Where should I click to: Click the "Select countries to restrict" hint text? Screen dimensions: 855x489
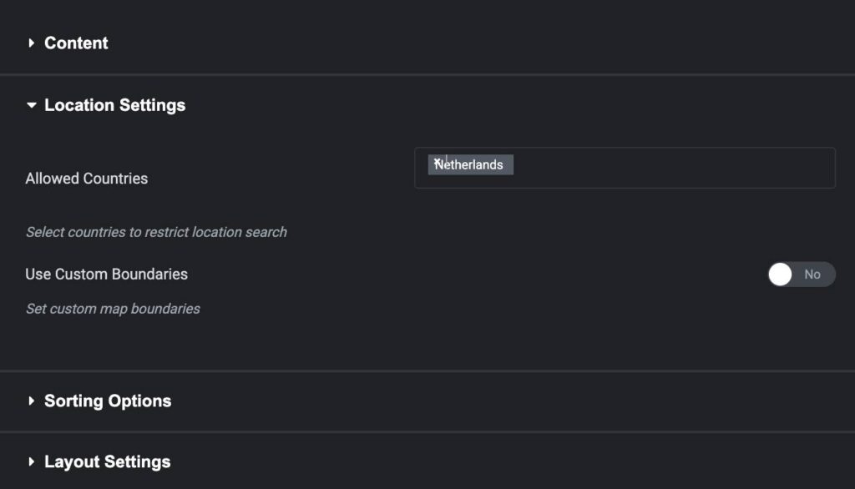pyautogui.click(x=156, y=232)
